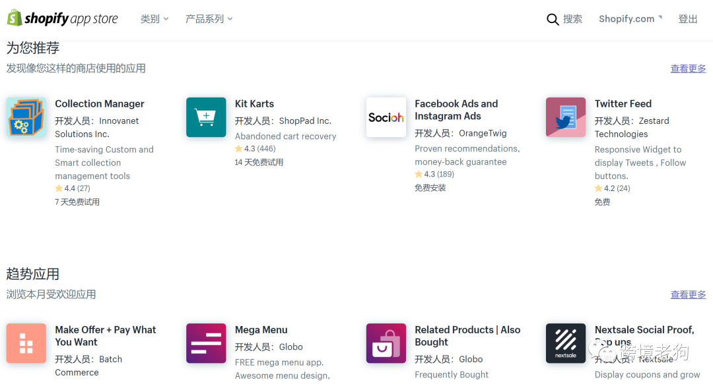This screenshot has height=384, width=713.
Task: Open the Collection Manager app icon
Action: (x=26, y=117)
